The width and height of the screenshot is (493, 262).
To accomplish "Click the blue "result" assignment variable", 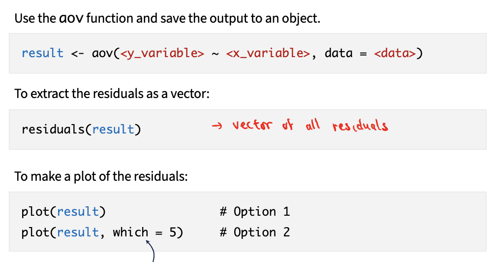I will click(42, 53).
